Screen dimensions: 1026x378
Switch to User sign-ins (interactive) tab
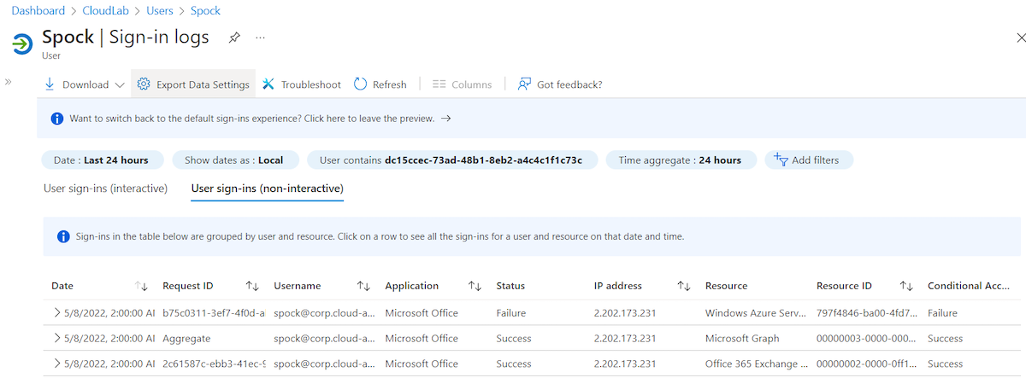click(105, 188)
